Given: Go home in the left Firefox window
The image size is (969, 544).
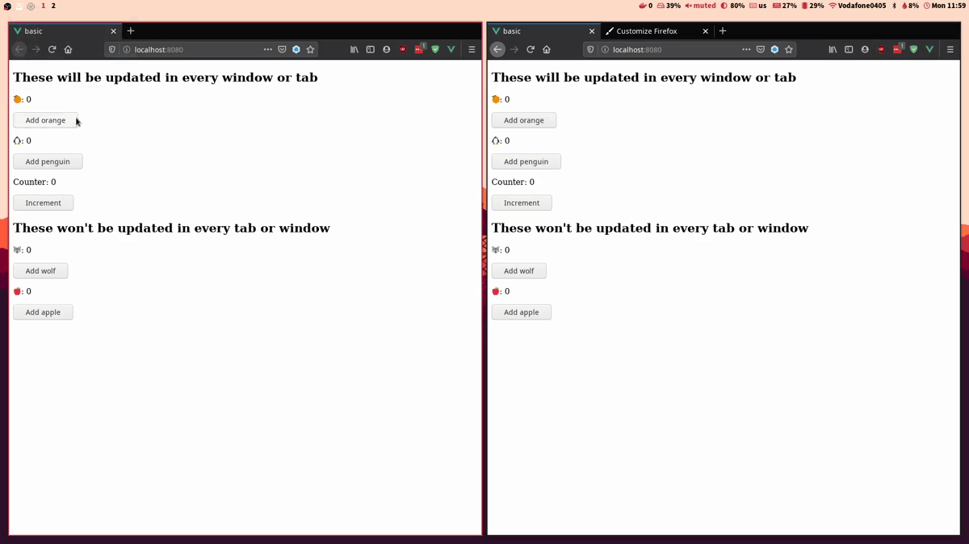Looking at the screenshot, I should (68, 49).
